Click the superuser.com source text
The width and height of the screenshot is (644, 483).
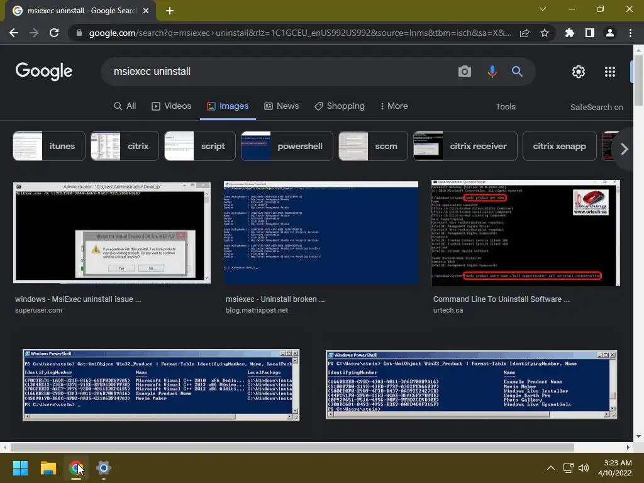tap(38, 311)
